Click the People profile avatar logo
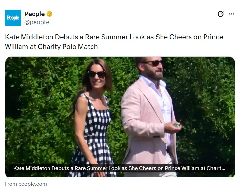The width and height of the screenshot is (240, 188). point(13,18)
